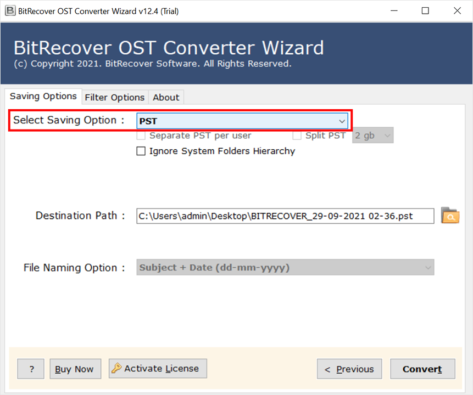
Task: Toggle the Separate PST per user checkbox
Action: click(141, 136)
